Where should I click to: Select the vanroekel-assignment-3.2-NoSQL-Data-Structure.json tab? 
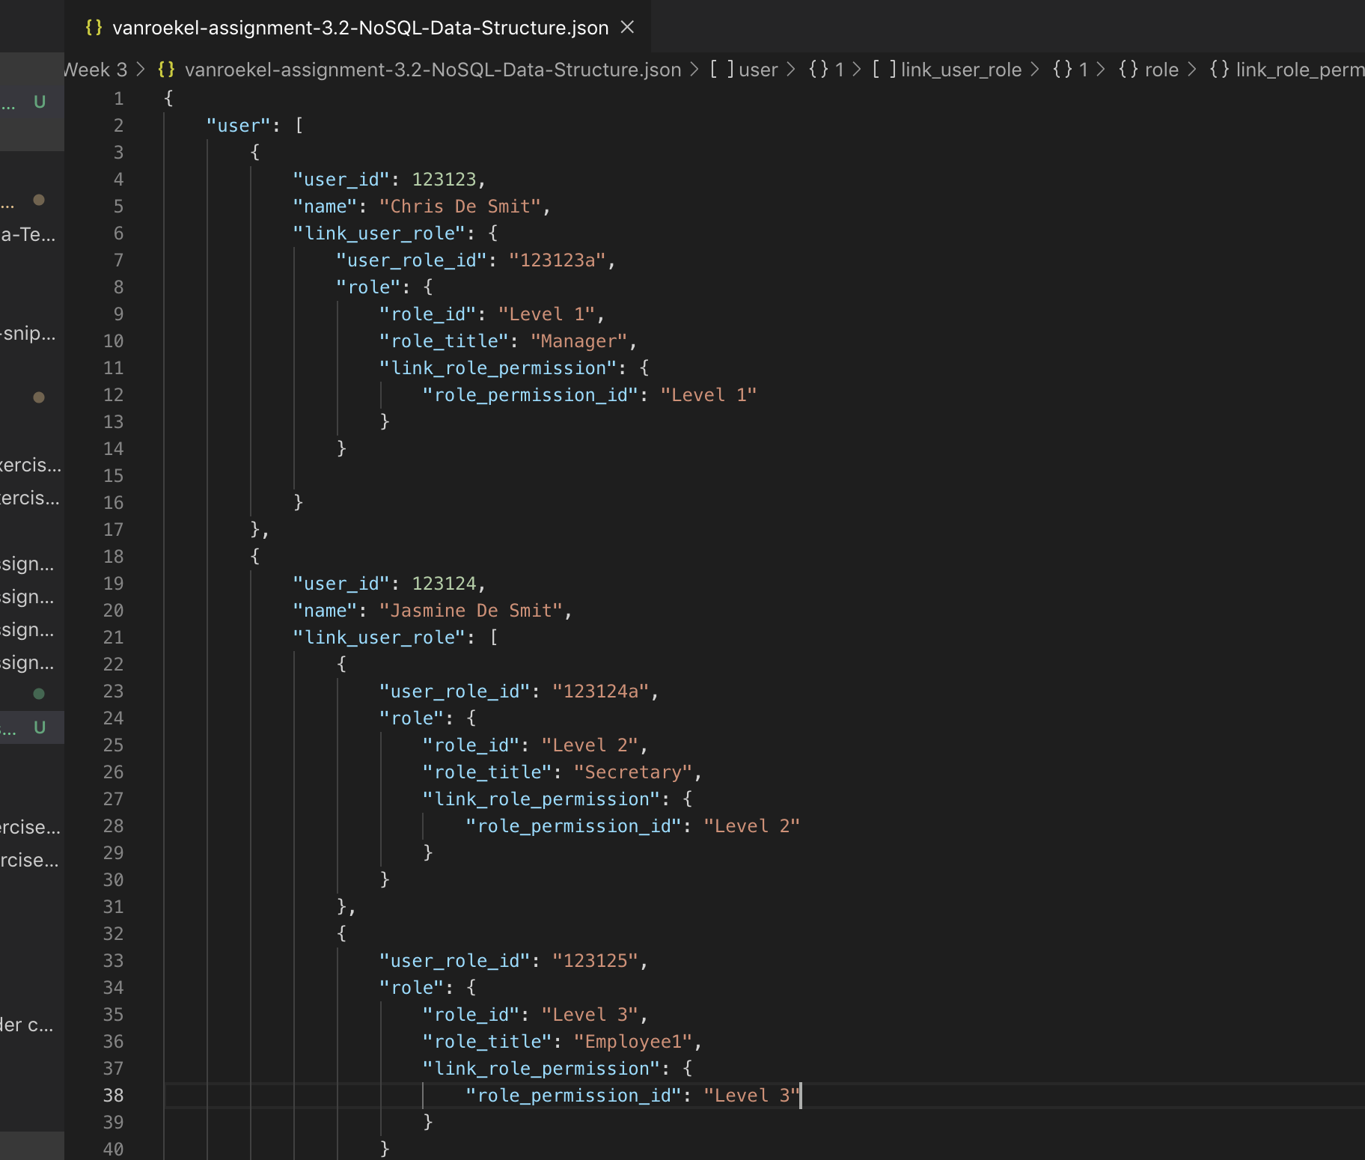click(358, 28)
